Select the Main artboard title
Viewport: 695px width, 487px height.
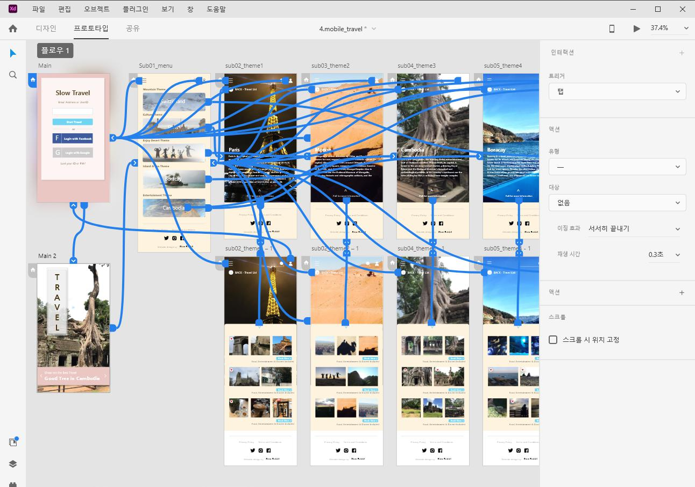pos(45,66)
